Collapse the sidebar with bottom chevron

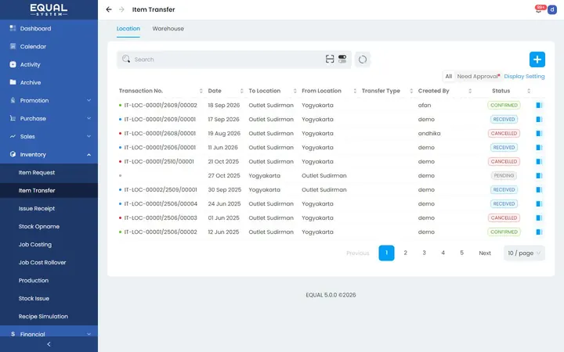[49, 344]
